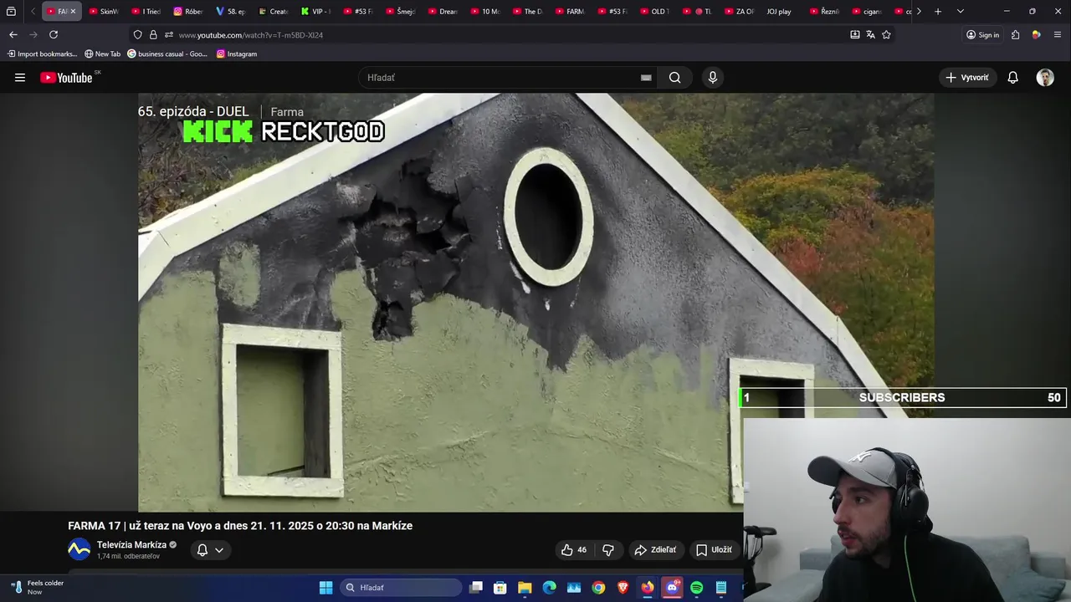1071x602 pixels.
Task: Click the video title FARMA 17
Action: point(240,526)
